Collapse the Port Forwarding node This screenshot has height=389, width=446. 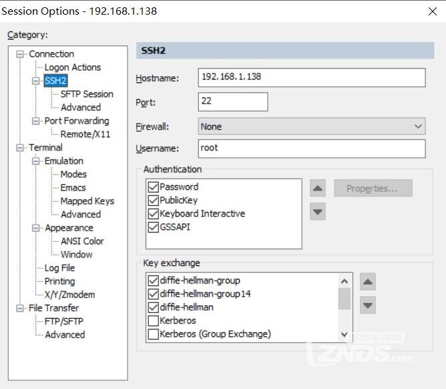pos(35,121)
